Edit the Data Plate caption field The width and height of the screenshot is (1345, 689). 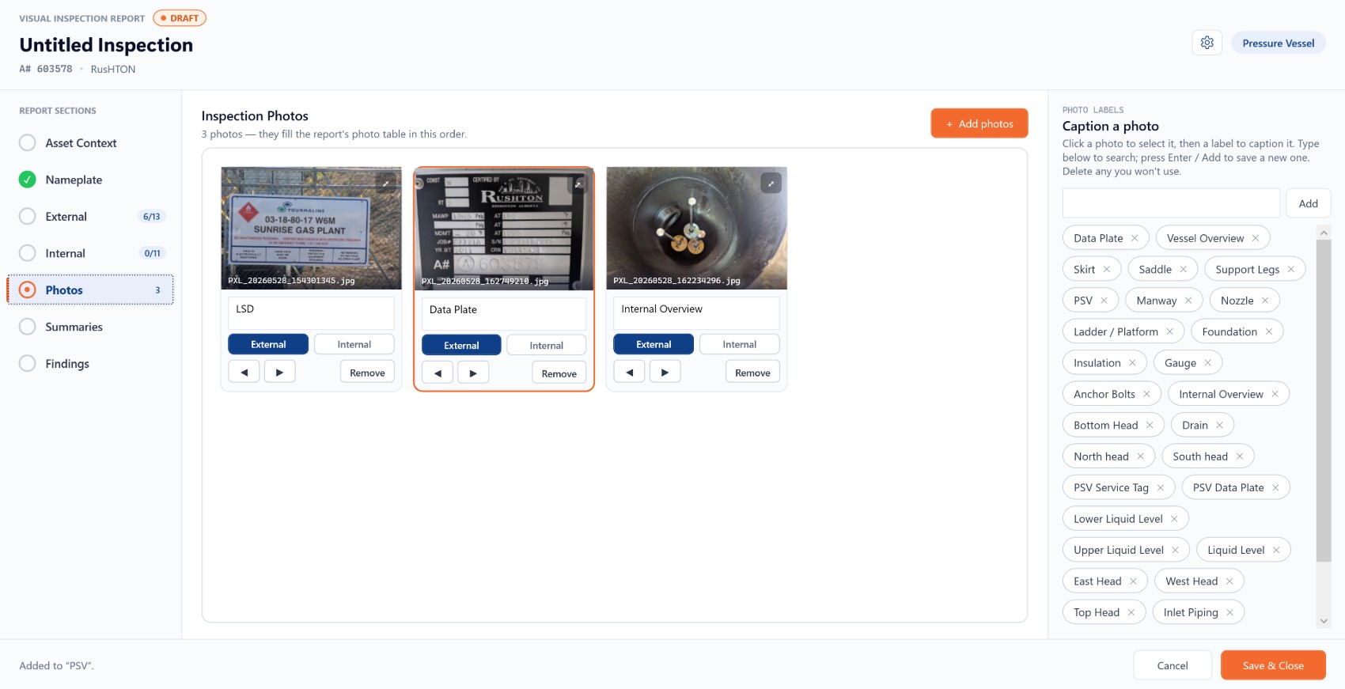click(504, 313)
